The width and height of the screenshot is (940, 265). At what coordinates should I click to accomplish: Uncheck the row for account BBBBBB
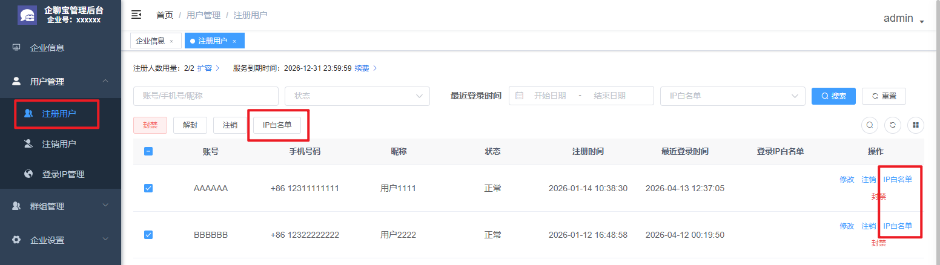(148, 235)
